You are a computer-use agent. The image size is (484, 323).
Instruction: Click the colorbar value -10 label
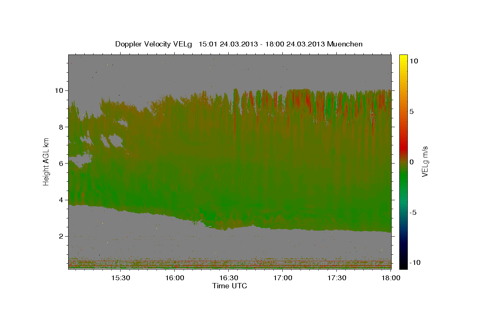pos(415,262)
